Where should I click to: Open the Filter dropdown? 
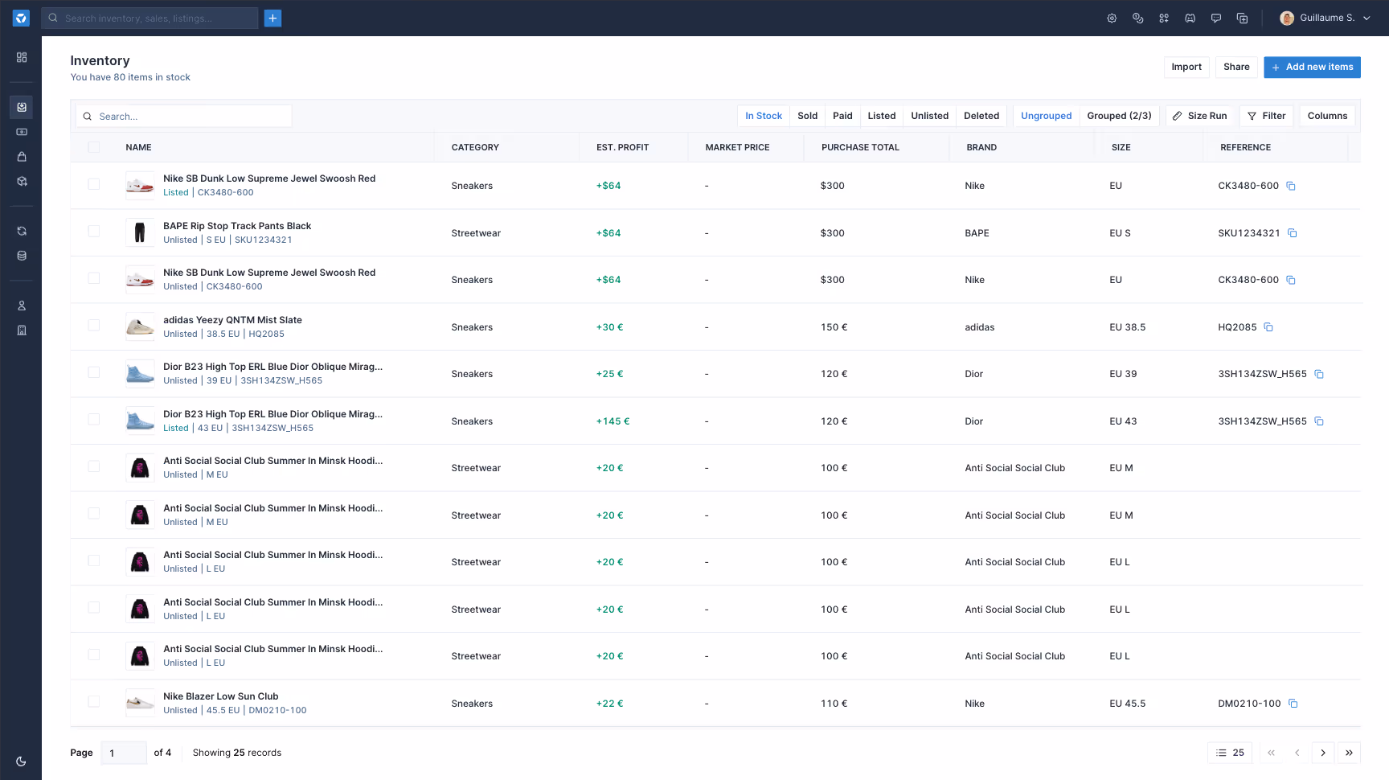point(1266,116)
